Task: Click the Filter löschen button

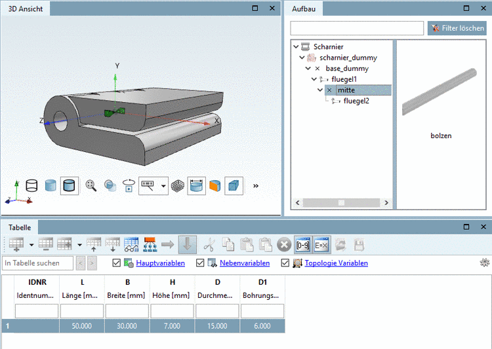Action: tap(457, 28)
